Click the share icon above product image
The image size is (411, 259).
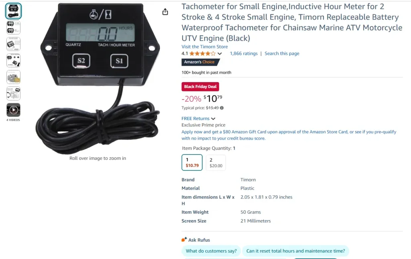(x=165, y=12)
